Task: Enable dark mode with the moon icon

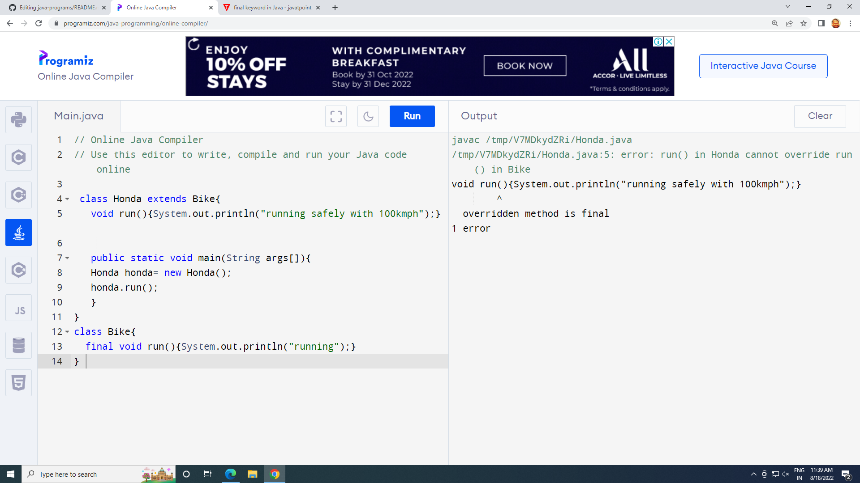Action: click(368, 116)
